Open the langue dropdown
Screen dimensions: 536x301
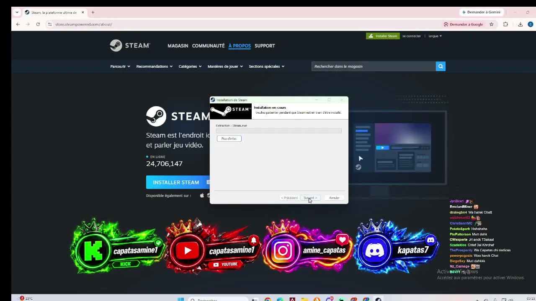(x=435, y=36)
